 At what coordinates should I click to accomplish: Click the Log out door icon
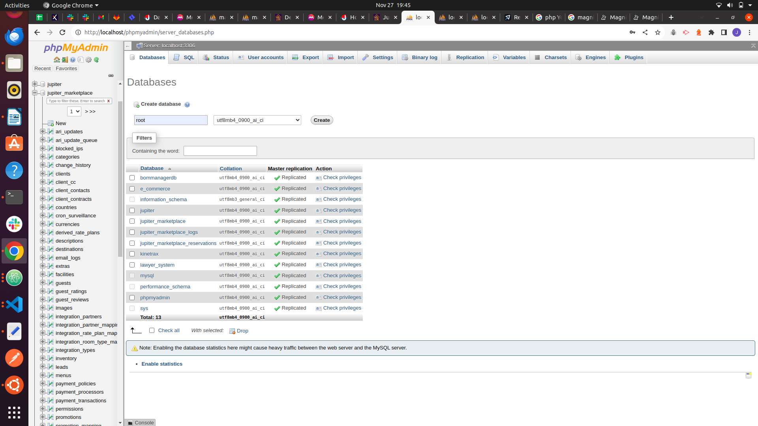point(65,60)
